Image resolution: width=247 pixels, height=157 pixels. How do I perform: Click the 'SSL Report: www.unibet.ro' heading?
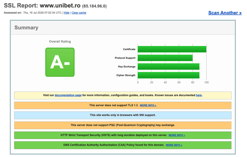[42, 6]
